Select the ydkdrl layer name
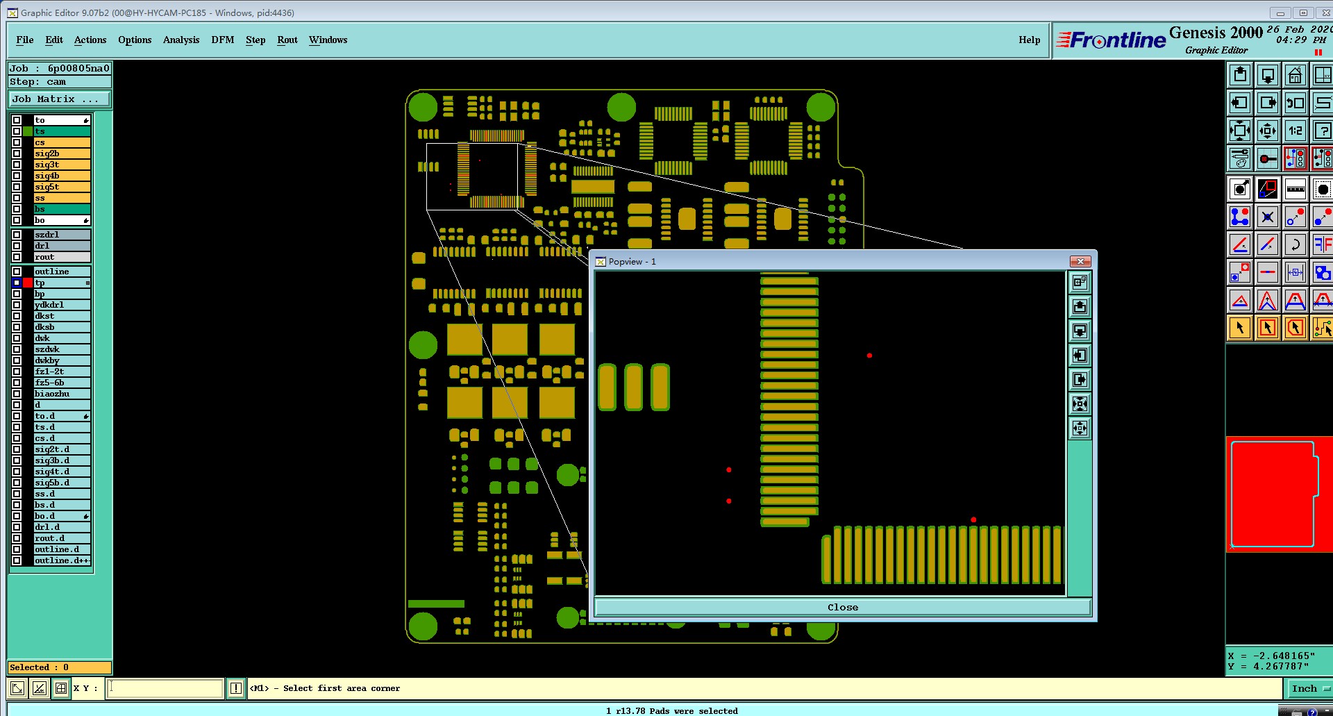 [62, 305]
